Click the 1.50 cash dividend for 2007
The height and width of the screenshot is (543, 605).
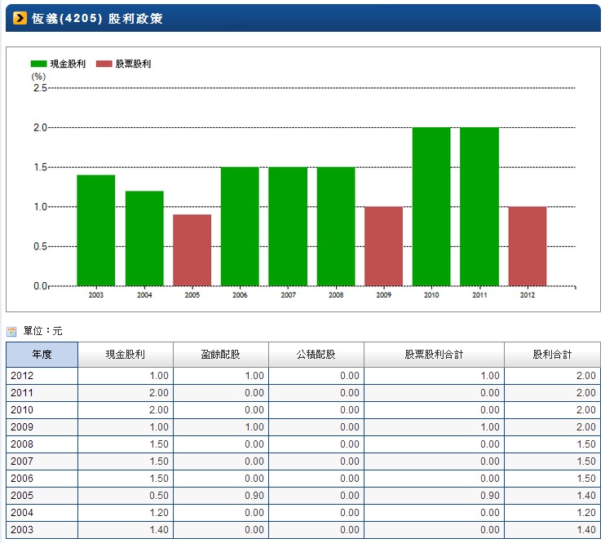click(159, 461)
